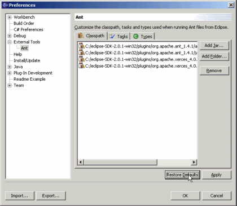Select Debug in preferences tree

(20, 36)
